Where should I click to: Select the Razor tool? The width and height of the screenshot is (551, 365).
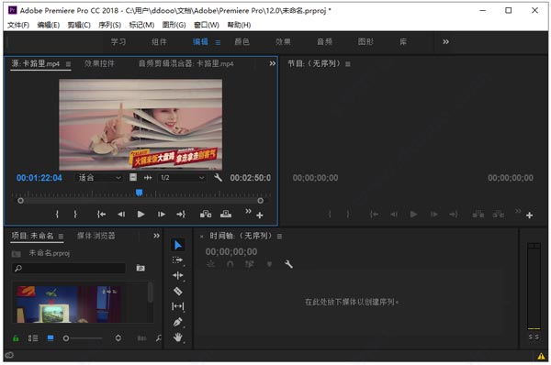point(178,291)
